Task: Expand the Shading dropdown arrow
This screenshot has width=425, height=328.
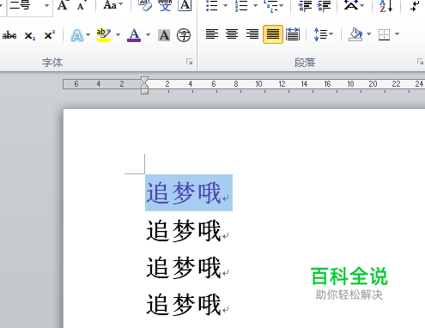Action: point(368,34)
